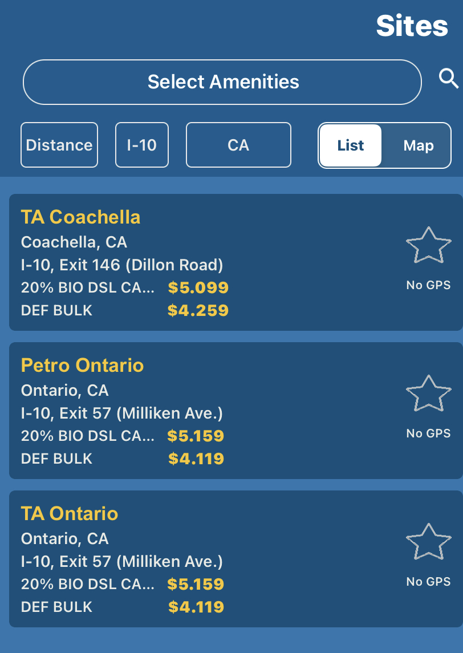Tap the search magnifier icon
The image size is (463, 653).
pyautogui.click(x=448, y=79)
